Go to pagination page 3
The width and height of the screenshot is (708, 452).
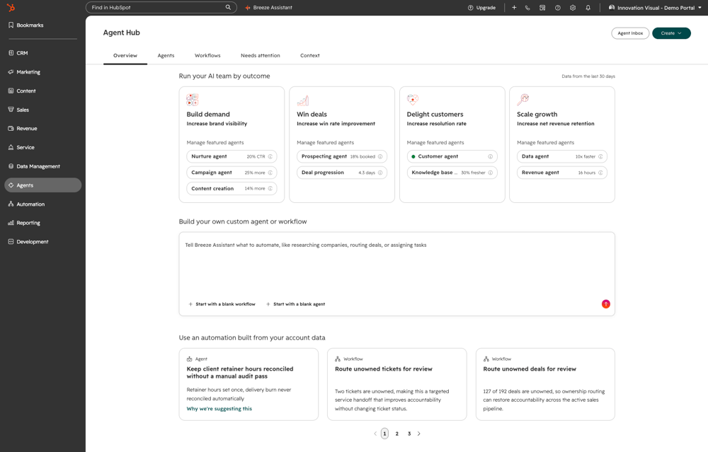[409, 434]
